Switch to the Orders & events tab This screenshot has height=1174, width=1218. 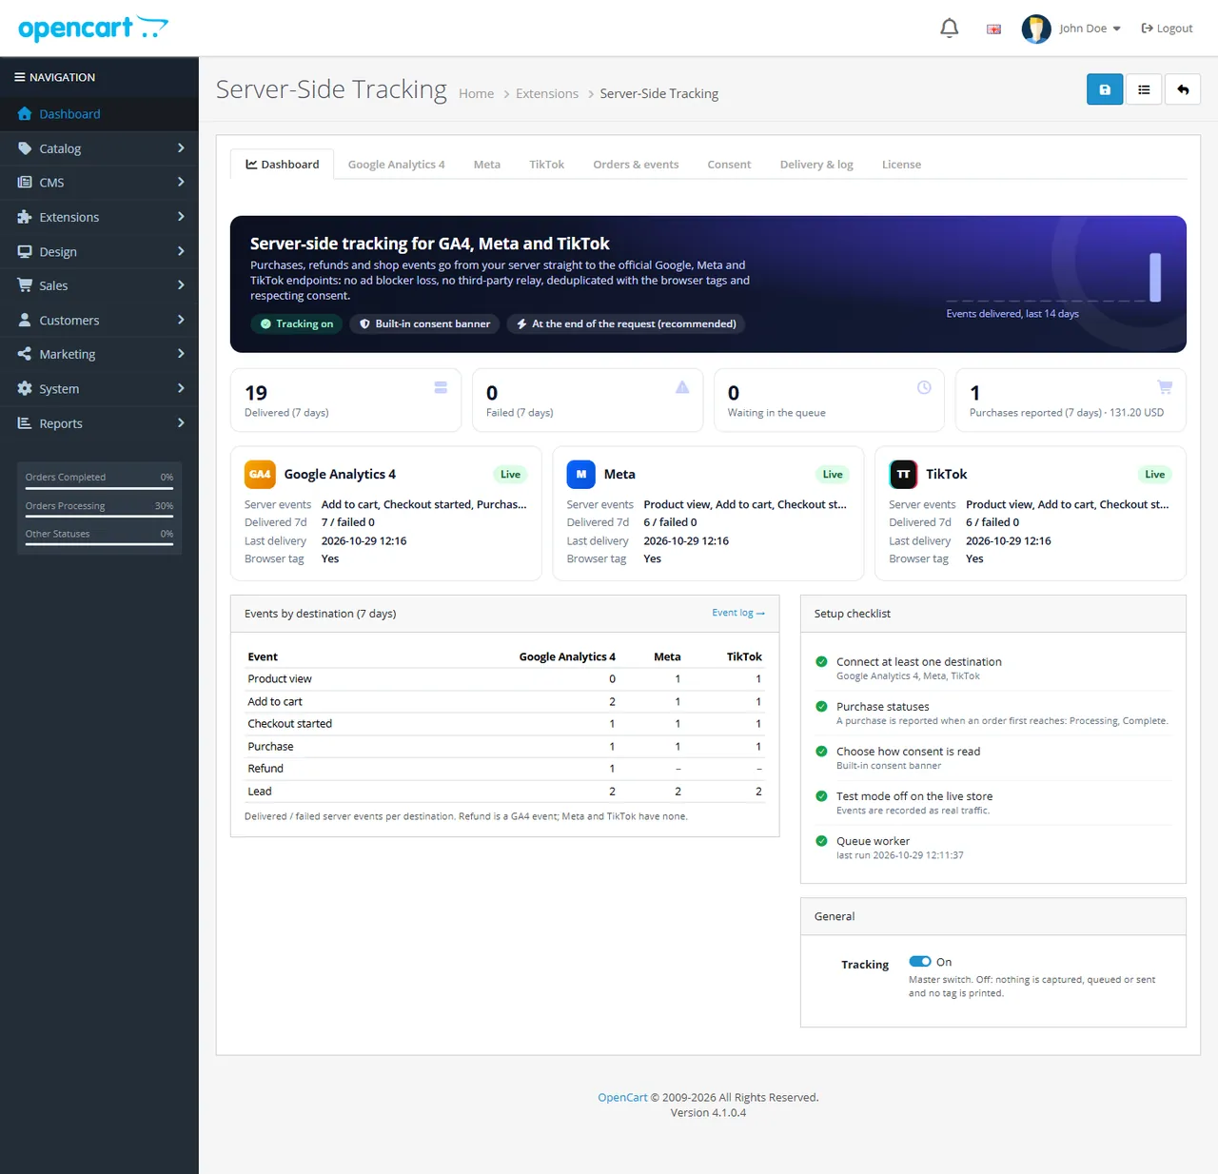(x=636, y=165)
